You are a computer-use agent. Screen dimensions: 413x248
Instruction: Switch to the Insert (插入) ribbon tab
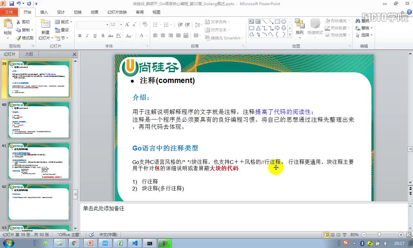click(44, 12)
